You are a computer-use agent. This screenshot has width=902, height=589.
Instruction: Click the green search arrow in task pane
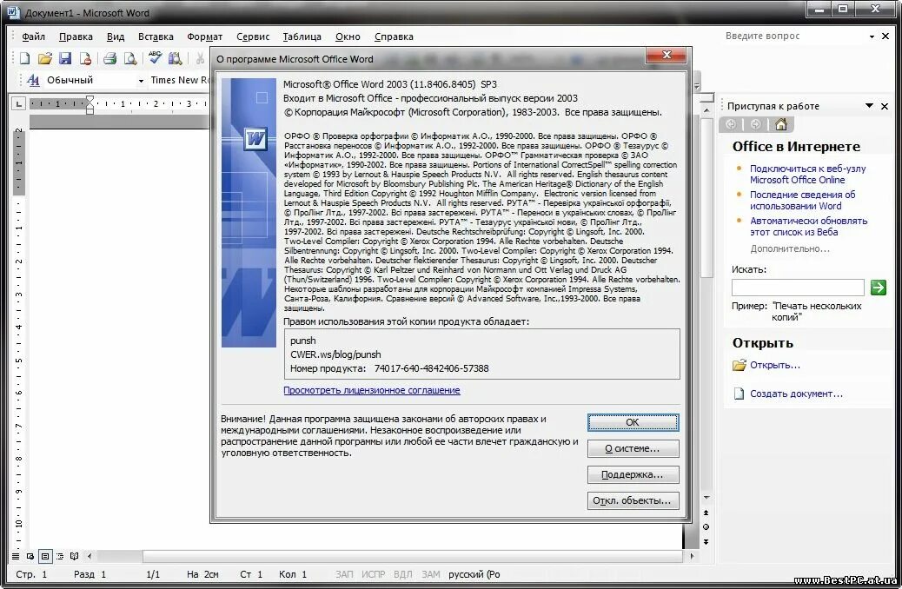click(879, 287)
